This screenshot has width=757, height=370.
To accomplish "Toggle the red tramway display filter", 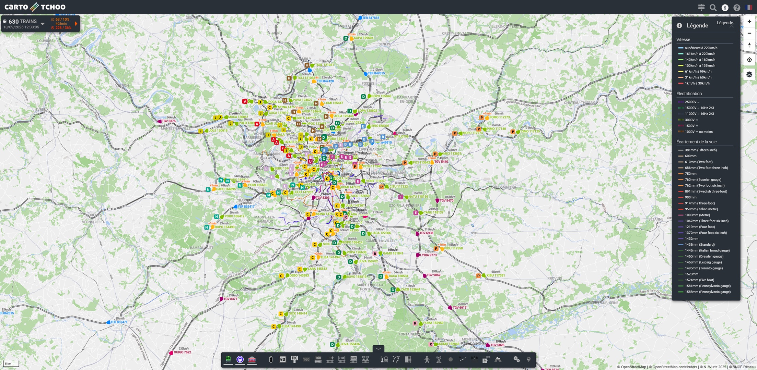I will click(x=252, y=359).
